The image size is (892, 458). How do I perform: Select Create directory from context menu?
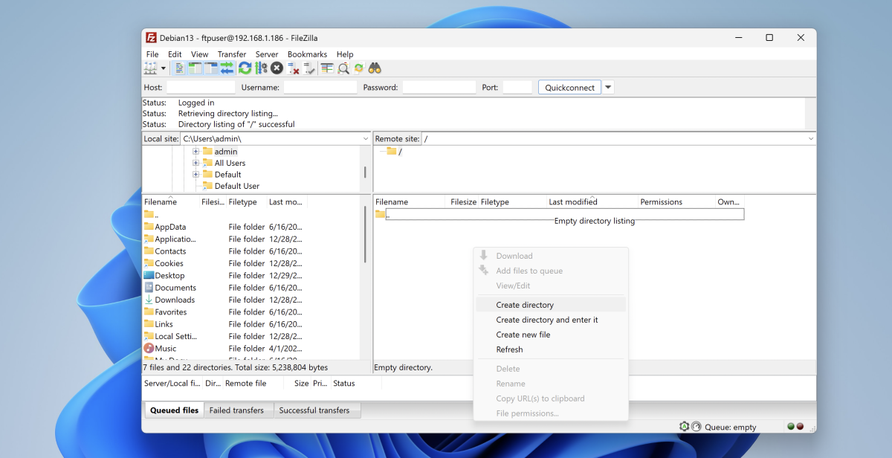click(525, 305)
